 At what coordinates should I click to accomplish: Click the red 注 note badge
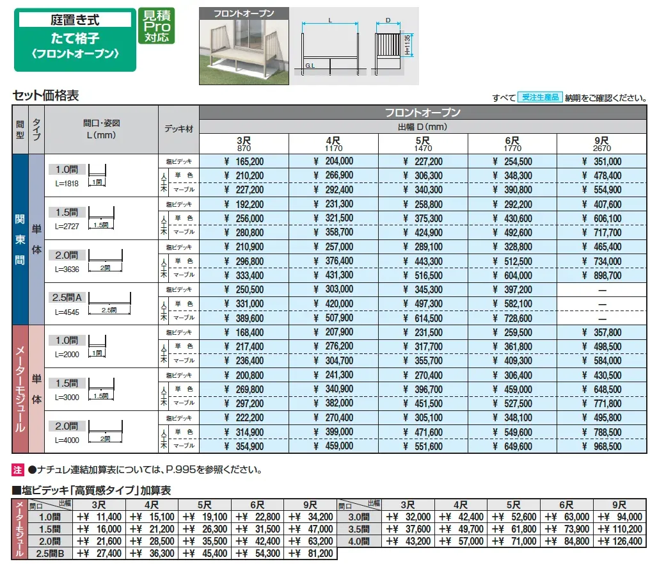pos(17,470)
